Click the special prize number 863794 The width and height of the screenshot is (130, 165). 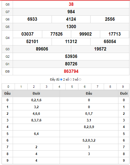(71, 71)
